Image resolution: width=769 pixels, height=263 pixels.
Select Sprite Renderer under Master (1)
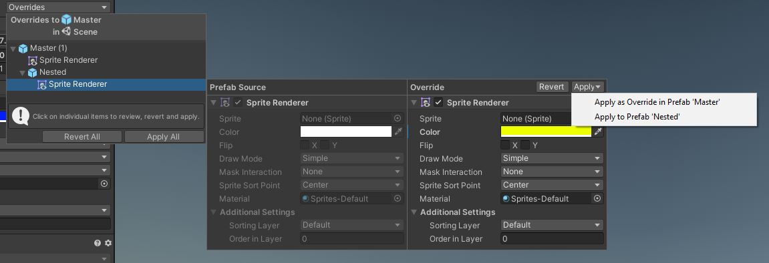point(106,60)
